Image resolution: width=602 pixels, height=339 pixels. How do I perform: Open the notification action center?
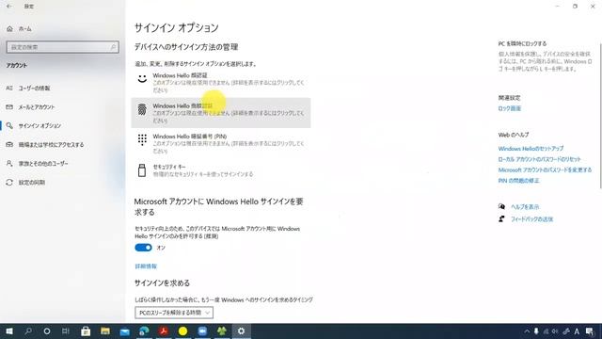point(590,331)
